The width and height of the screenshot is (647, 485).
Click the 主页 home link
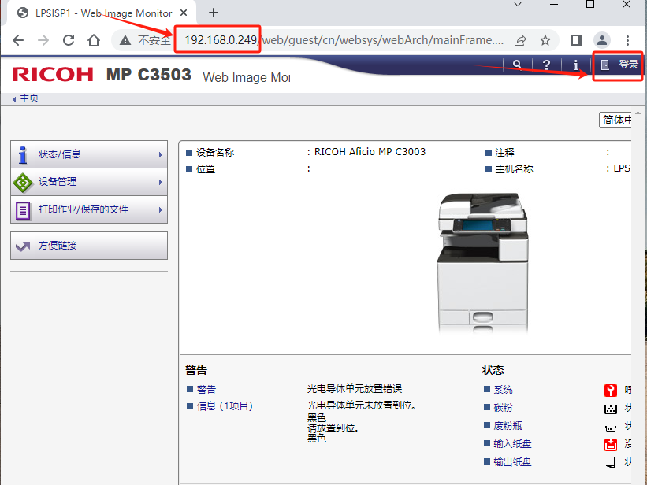coord(28,98)
